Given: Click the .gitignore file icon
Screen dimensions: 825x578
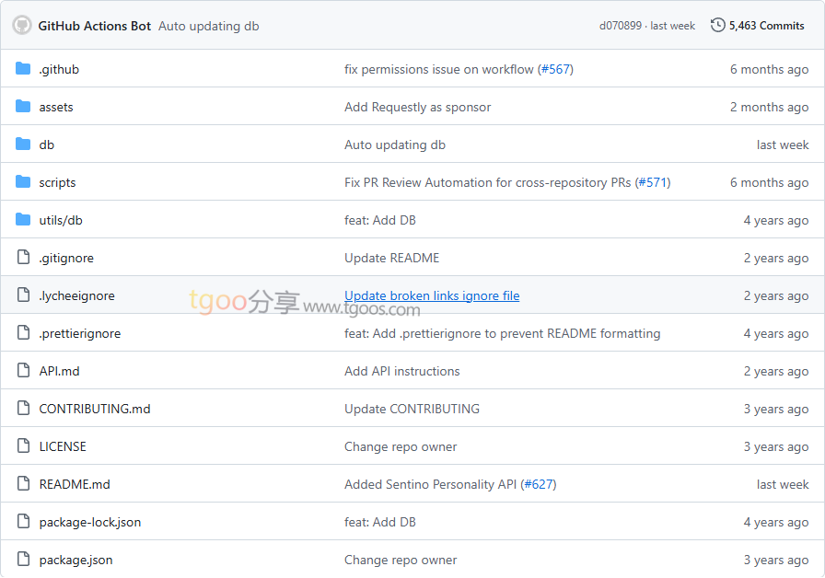Looking at the screenshot, I should 23,257.
